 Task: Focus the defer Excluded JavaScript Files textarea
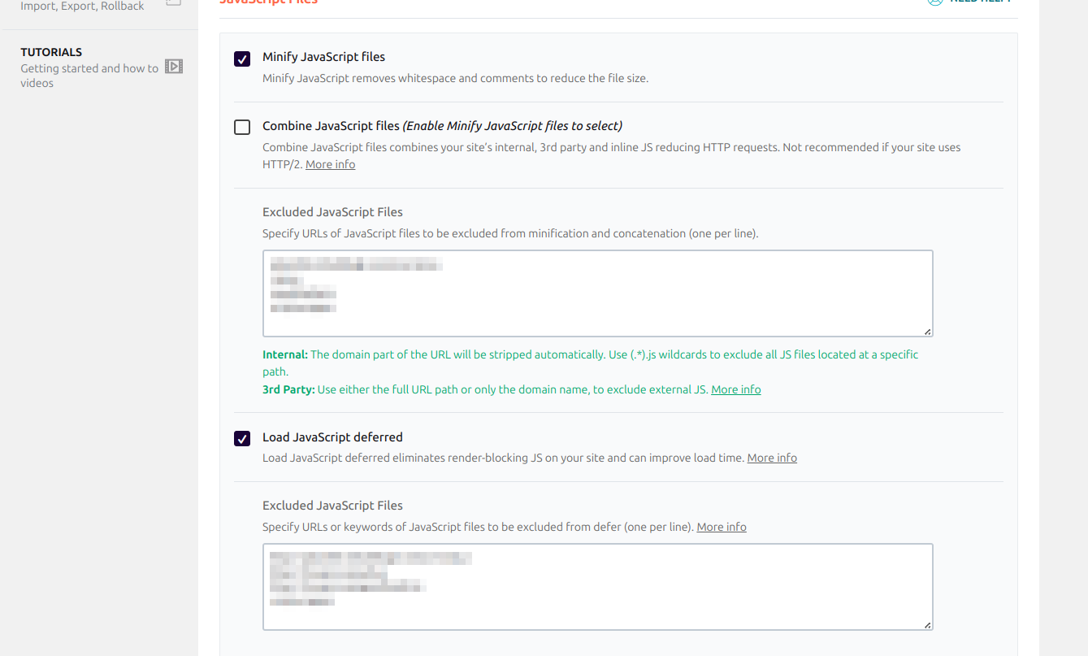597,587
